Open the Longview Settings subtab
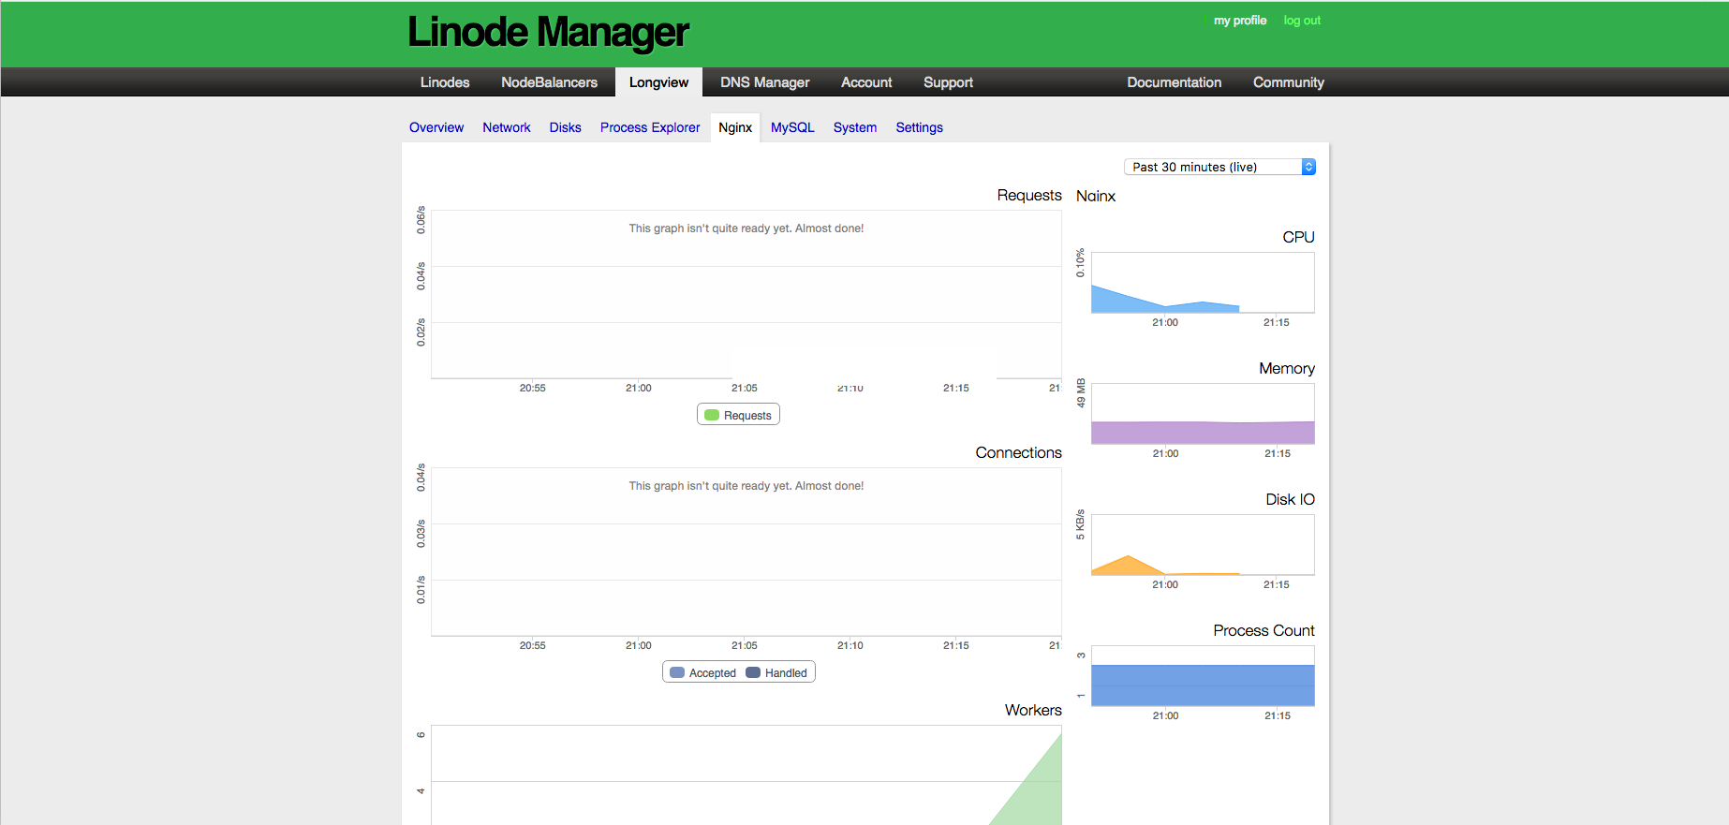Screen dimensions: 1729x825 coord(919,127)
